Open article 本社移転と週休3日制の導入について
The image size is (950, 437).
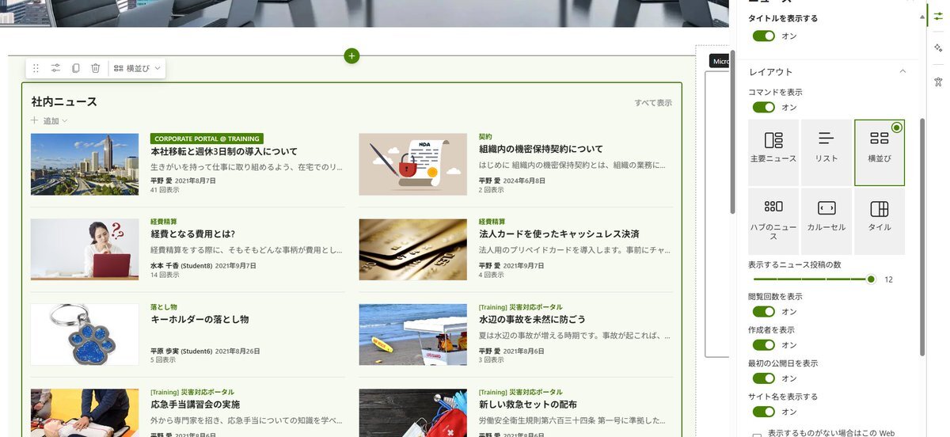(x=224, y=151)
